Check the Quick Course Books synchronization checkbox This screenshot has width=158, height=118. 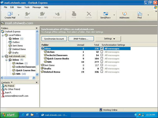102,58
